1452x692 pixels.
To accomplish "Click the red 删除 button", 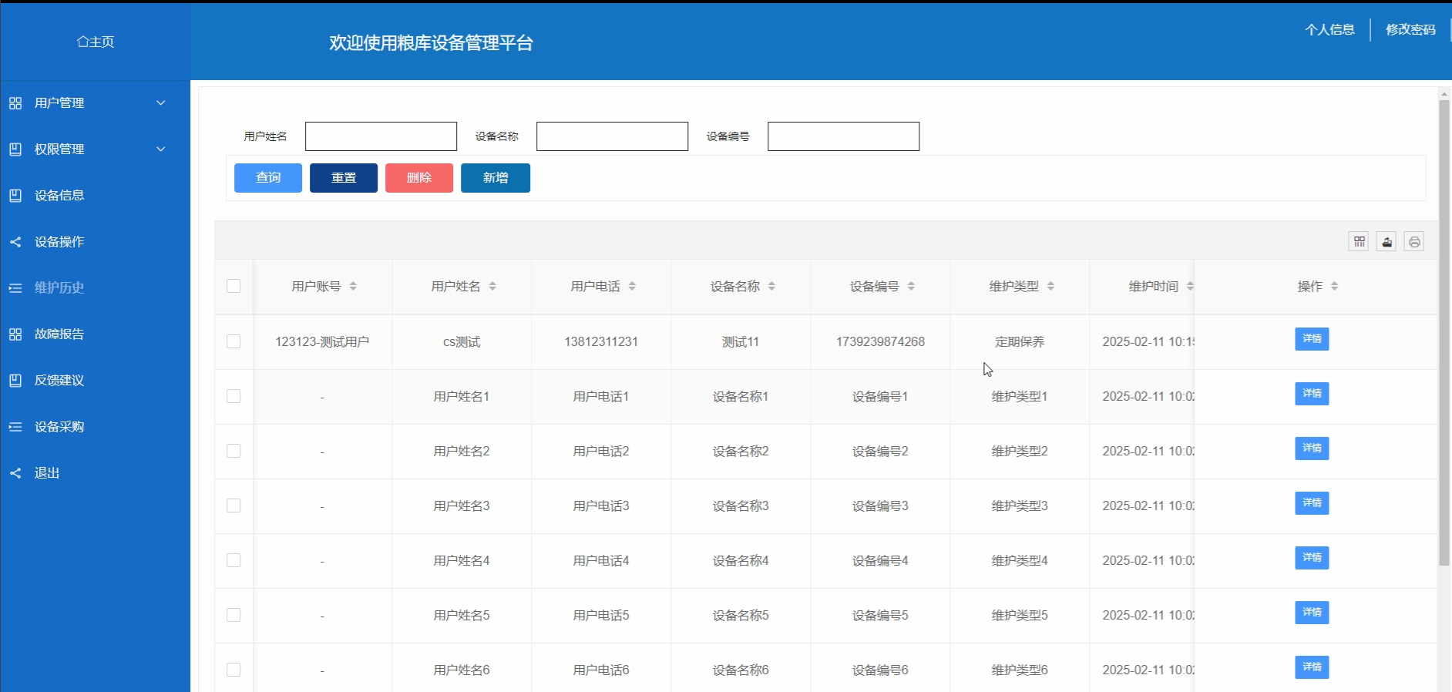I will [419, 178].
